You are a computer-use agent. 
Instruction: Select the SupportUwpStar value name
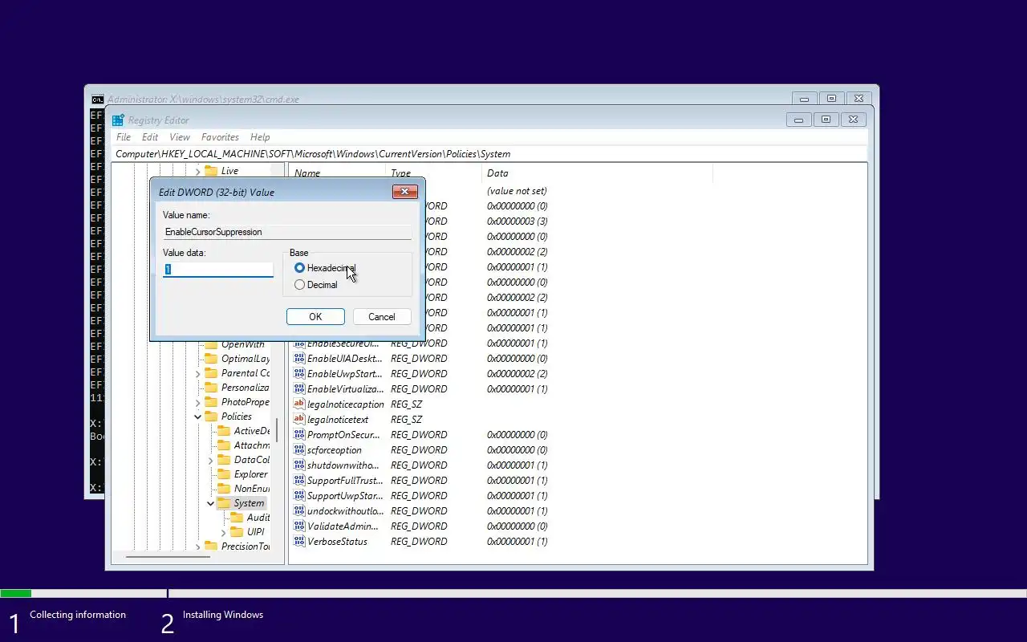(x=345, y=496)
